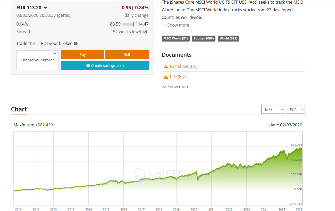Click the '400.00%' y-axis label
This screenshot has width=335, height=211.
point(297,160)
